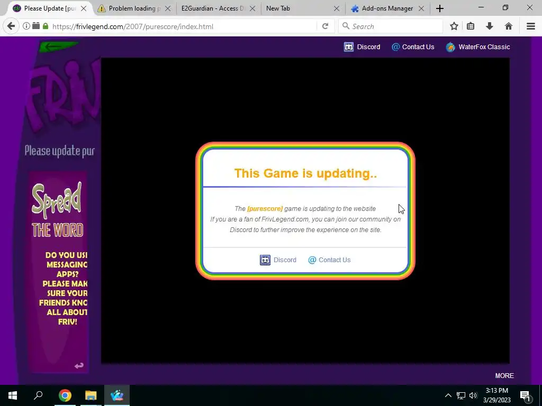Viewport: 542px width, 406px height.
Task: Click the green back arrow on Friv page
Action: tap(58, 47)
